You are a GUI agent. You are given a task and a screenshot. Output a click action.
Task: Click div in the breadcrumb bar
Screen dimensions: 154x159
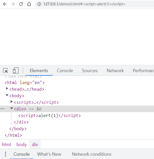coord(35,145)
